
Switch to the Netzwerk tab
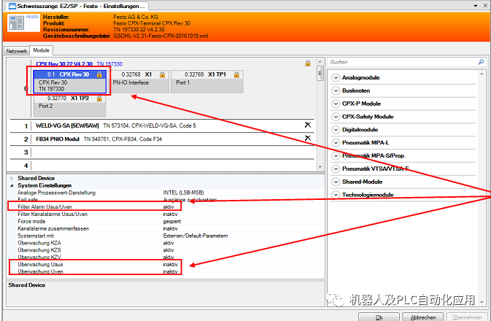pyautogui.click(x=17, y=51)
